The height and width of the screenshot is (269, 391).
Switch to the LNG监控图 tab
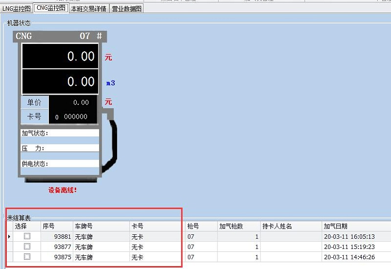(x=16, y=9)
